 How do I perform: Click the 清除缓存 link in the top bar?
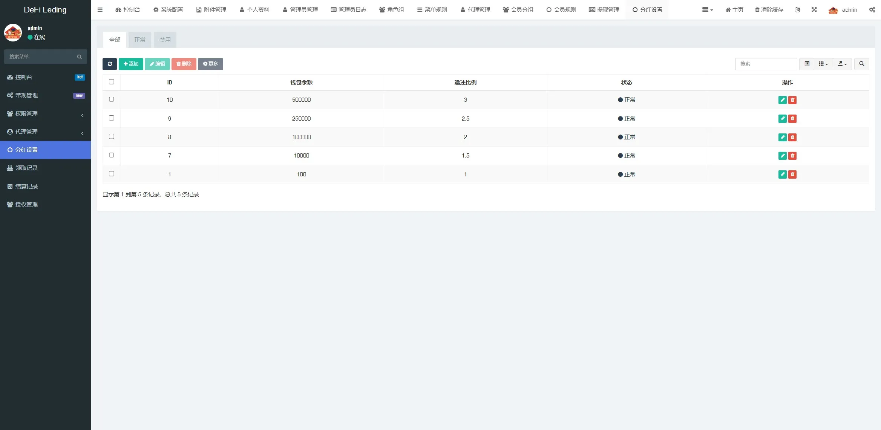coord(769,10)
